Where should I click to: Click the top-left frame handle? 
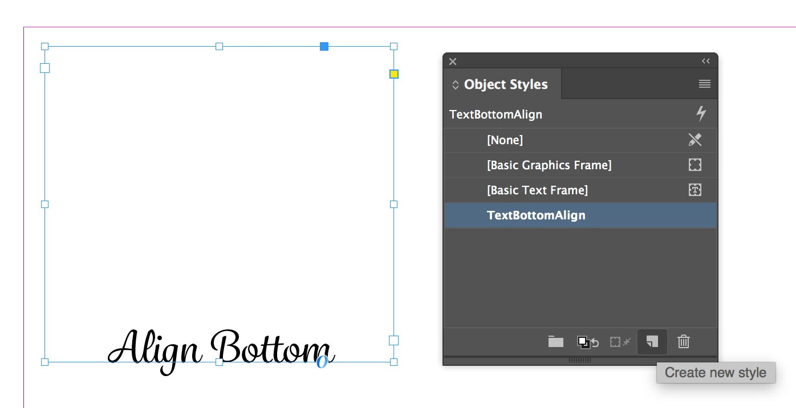[44, 46]
